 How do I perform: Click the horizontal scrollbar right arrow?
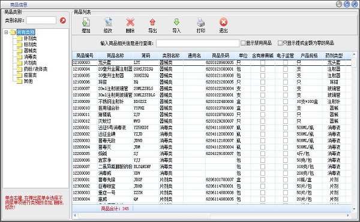click(348, 215)
